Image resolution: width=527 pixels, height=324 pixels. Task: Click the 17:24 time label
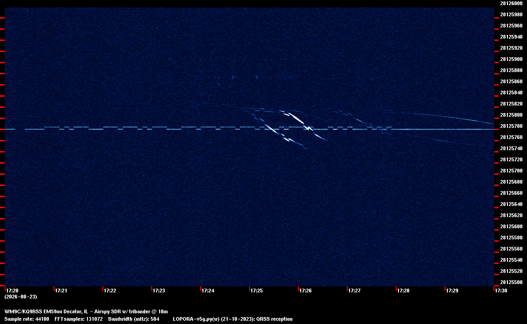pos(208,291)
